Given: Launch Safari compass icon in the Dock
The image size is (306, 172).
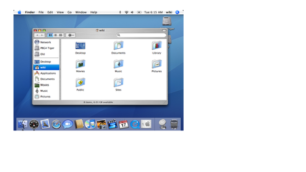Looking at the screenshot, I should [x=56, y=124].
